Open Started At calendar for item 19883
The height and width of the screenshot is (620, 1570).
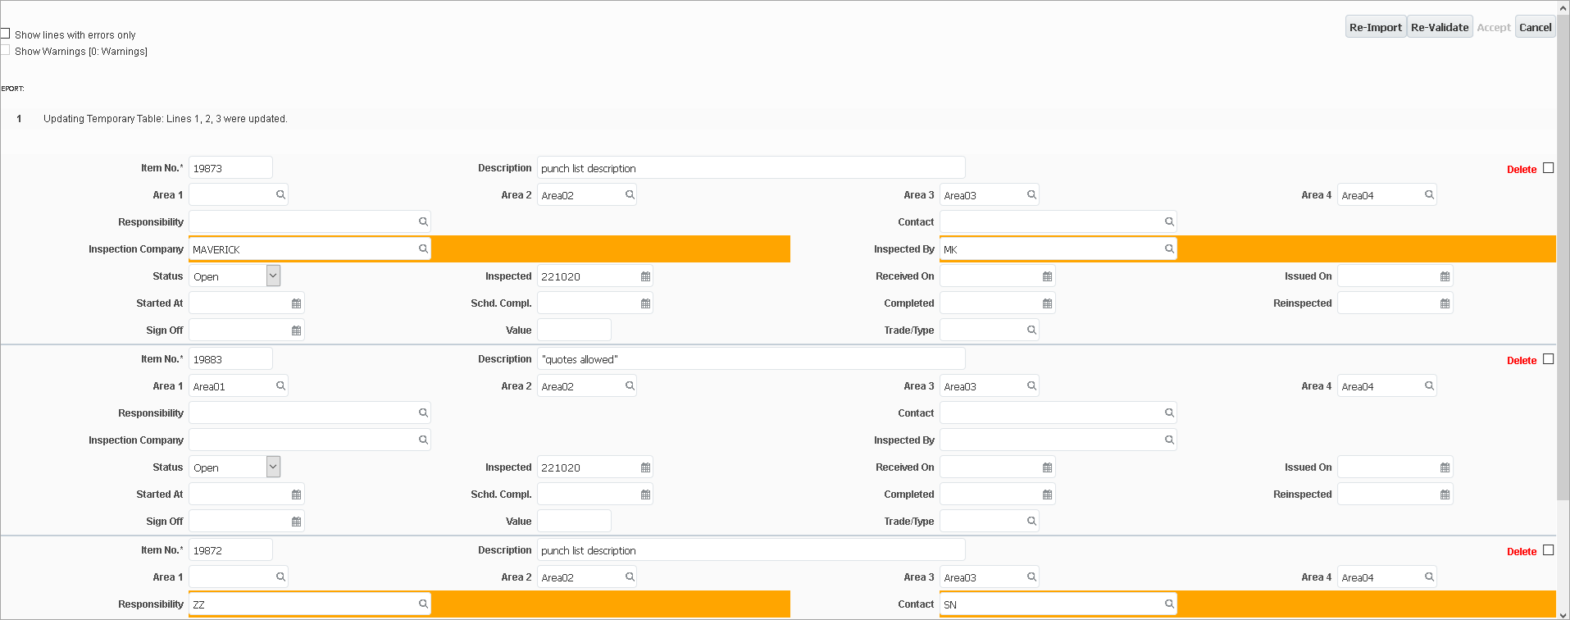pos(296,495)
